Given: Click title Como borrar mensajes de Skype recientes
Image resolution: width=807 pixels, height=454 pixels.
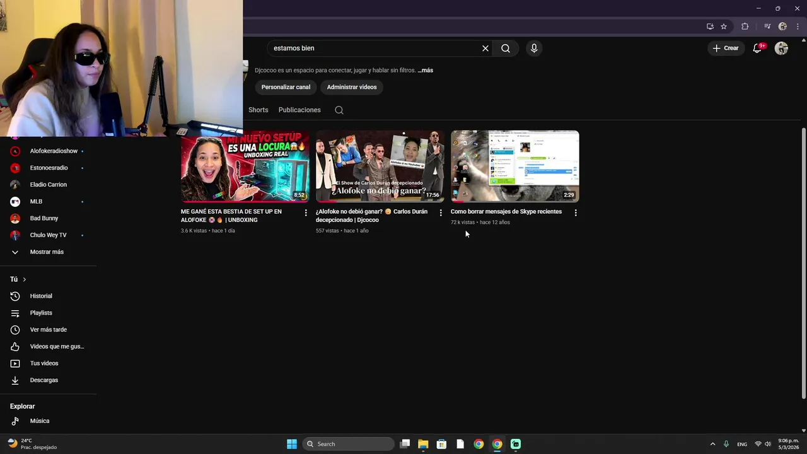Looking at the screenshot, I should pyautogui.click(x=506, y=212).
